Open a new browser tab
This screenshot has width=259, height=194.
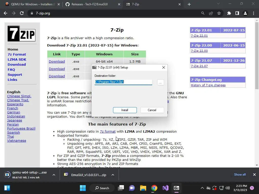coord(189,4)
